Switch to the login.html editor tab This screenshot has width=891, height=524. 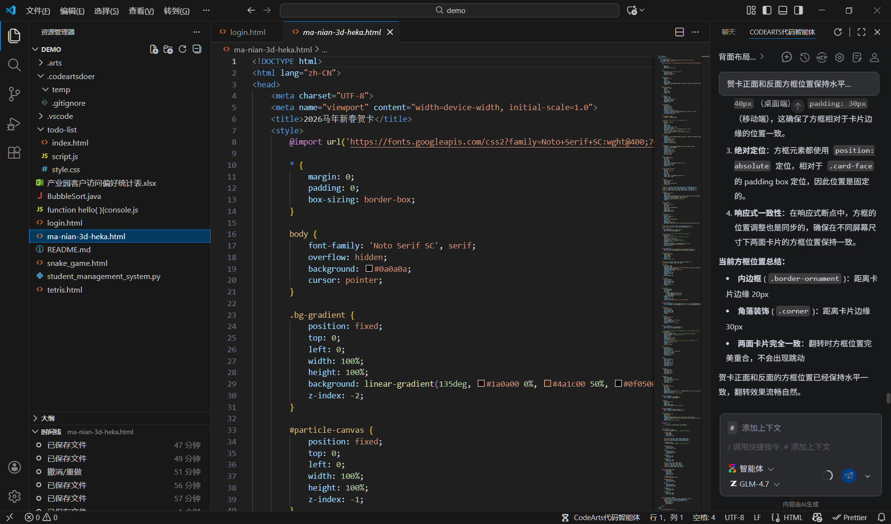click(x=247, y=32)
